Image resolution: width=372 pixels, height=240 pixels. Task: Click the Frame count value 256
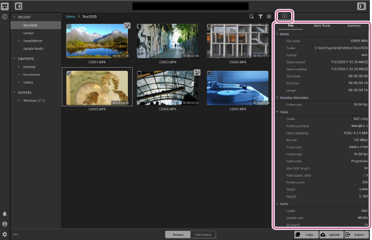click(365, 182)
